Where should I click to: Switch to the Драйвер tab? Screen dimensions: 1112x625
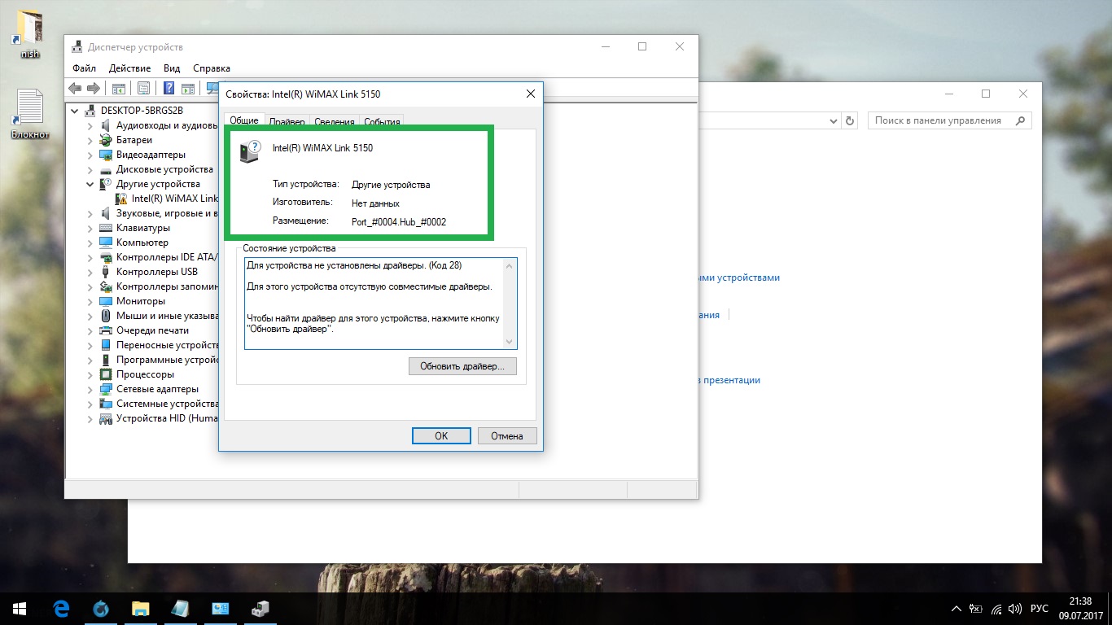[x=287, y=122]
